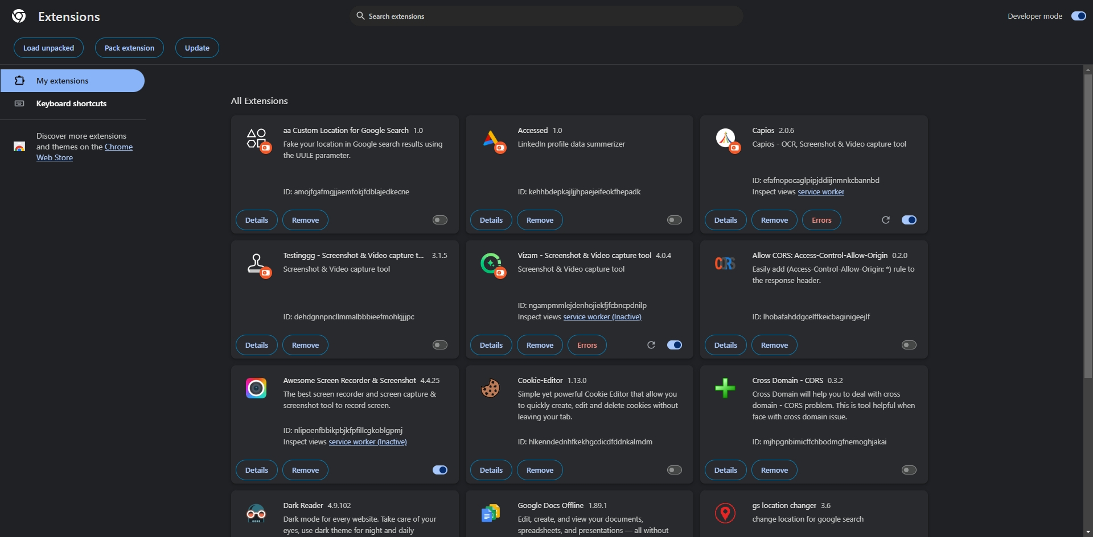The height and width of the screenshot is (537, 1093).
Task: Click Pack extension button
Action: point(129,48)
